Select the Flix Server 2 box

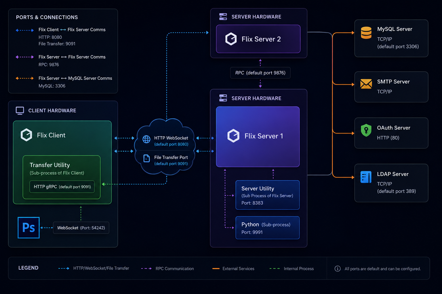pos(258,39)
